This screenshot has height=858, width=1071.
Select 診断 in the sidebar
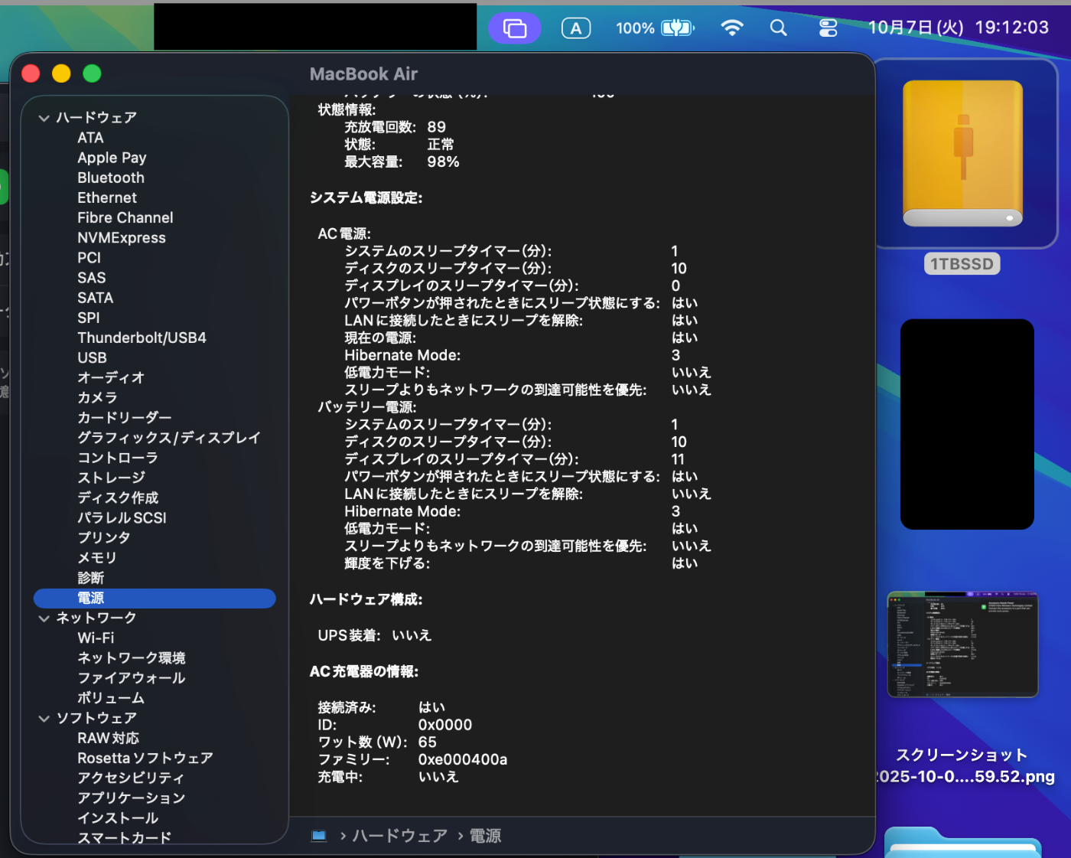pos(90,578)
